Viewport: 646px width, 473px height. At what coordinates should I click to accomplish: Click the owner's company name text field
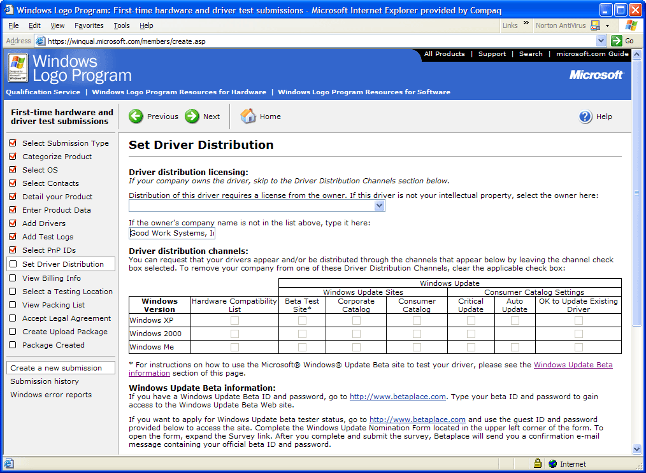tap(172, 233)
